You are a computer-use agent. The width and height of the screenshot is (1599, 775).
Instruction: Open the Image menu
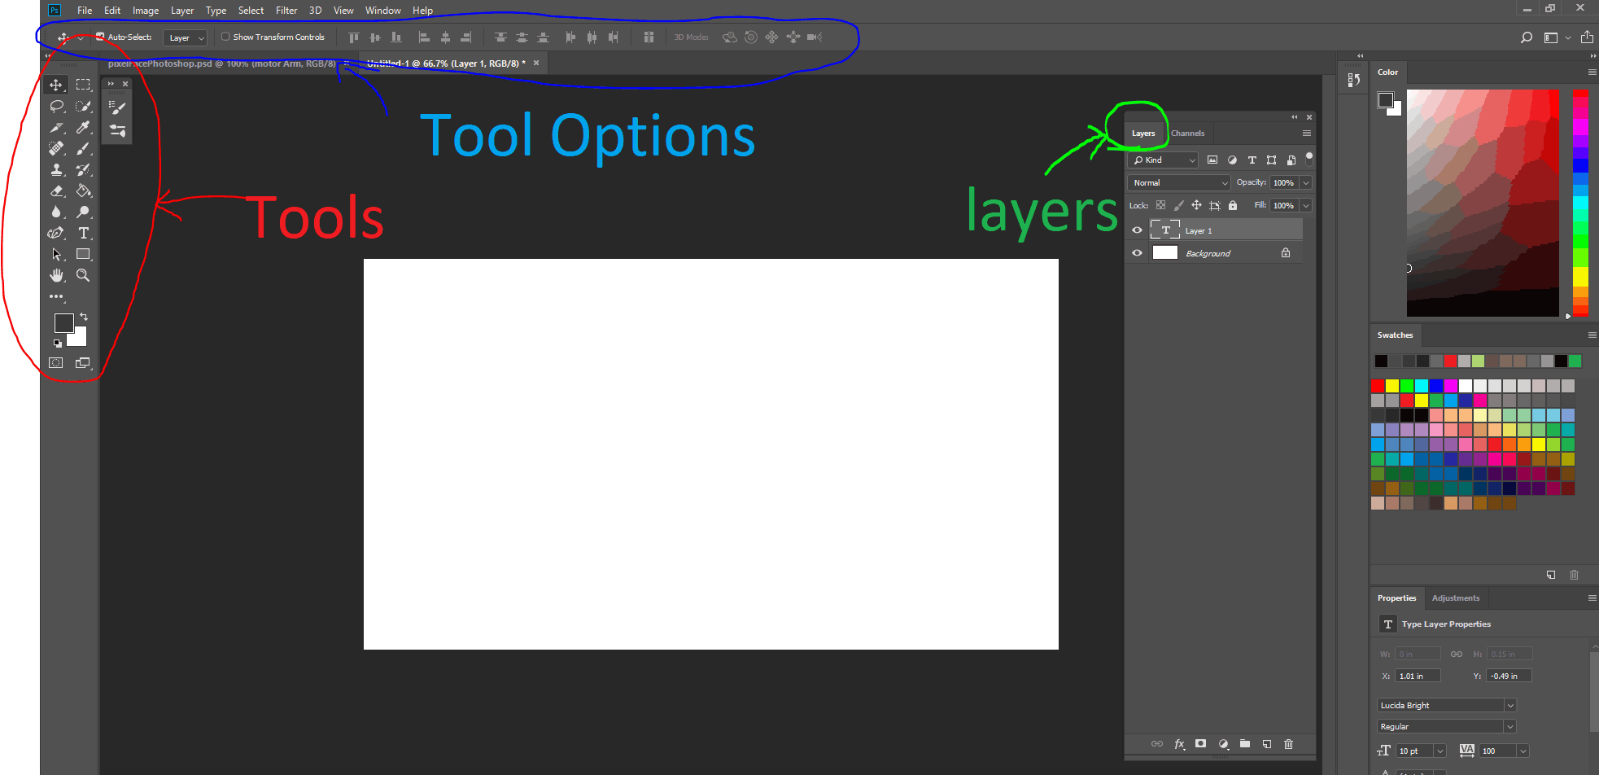(x=146, y=11)
